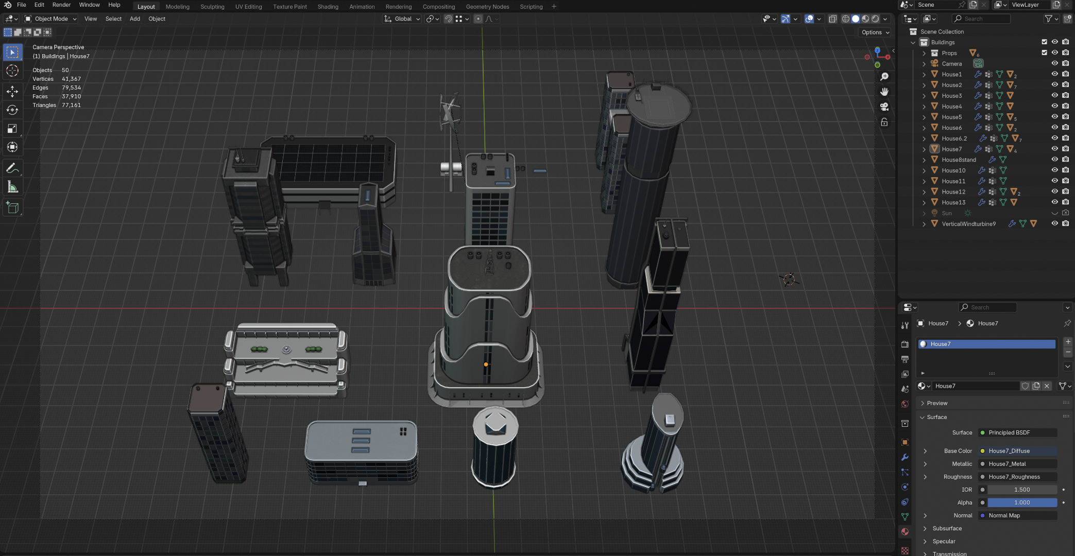Expand the House7 tree item

point(924,149)
